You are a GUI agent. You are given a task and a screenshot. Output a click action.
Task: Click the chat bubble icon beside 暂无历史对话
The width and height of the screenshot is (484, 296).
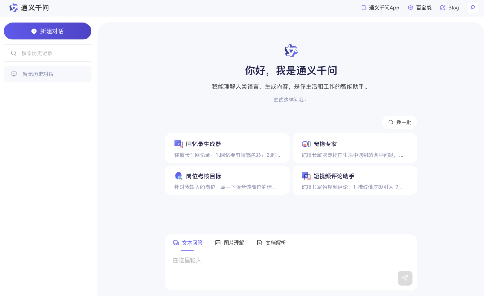coord(14,74)
